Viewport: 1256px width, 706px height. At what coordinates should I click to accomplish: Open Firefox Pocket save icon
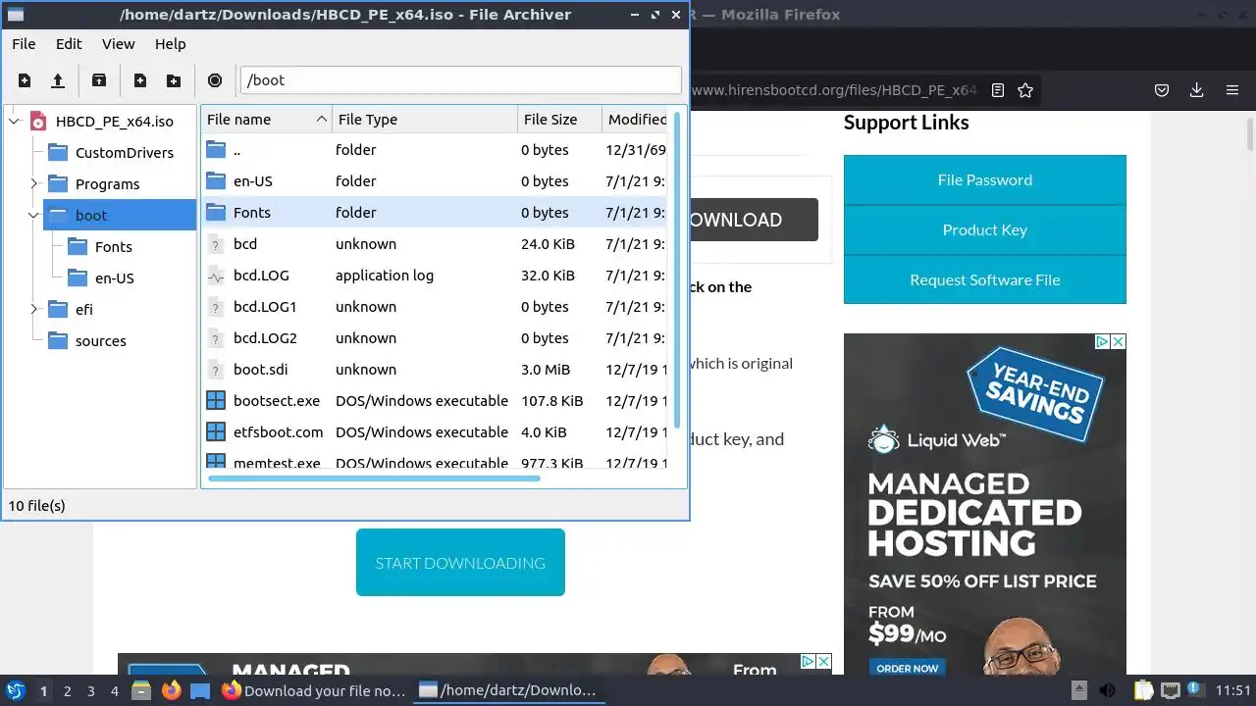[x=1161, y=90]
